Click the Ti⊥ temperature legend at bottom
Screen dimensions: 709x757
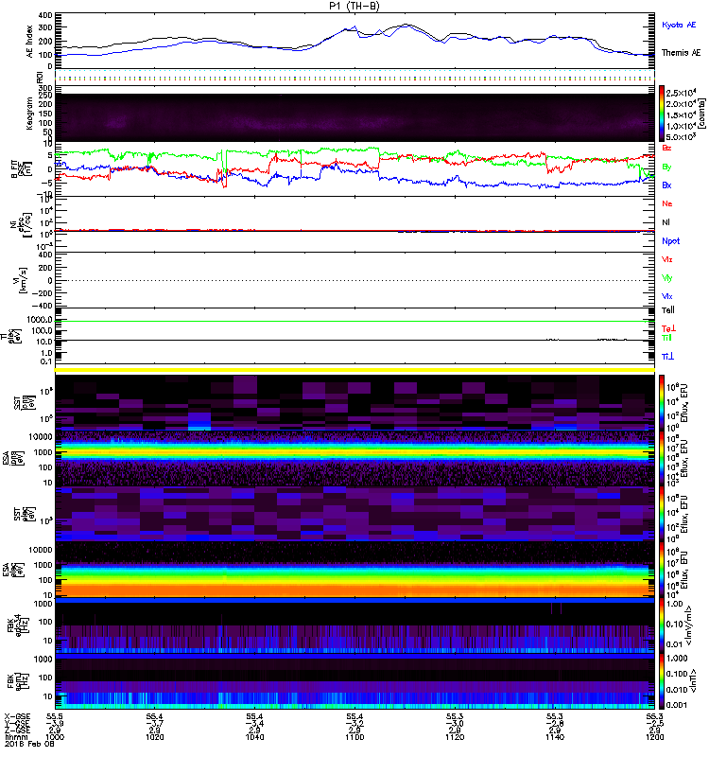point(670,356)
